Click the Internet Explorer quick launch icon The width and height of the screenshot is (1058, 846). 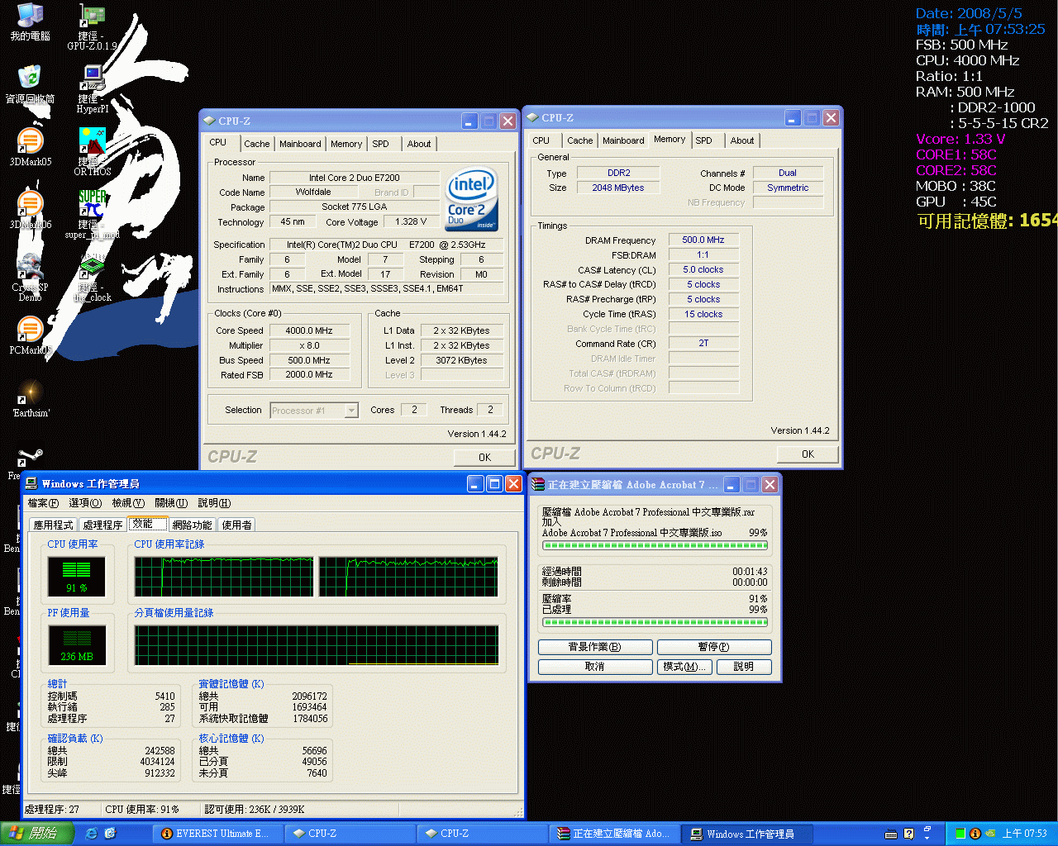pyautogui.click(x=91, y=834)
